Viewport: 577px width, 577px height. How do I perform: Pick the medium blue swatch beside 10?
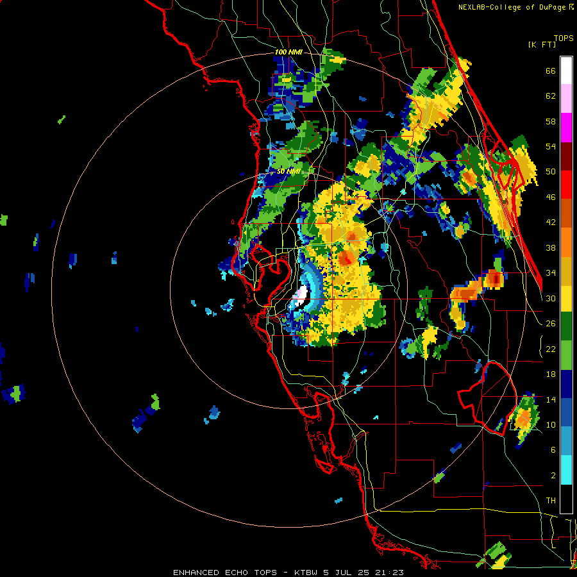566,412
